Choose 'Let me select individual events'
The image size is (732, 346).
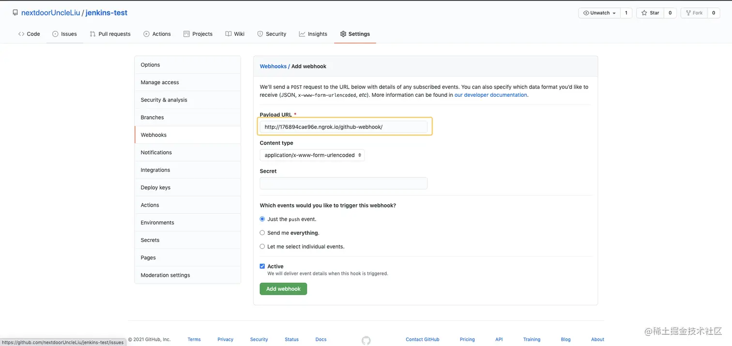pyautogui.click(x=262, y=246)
